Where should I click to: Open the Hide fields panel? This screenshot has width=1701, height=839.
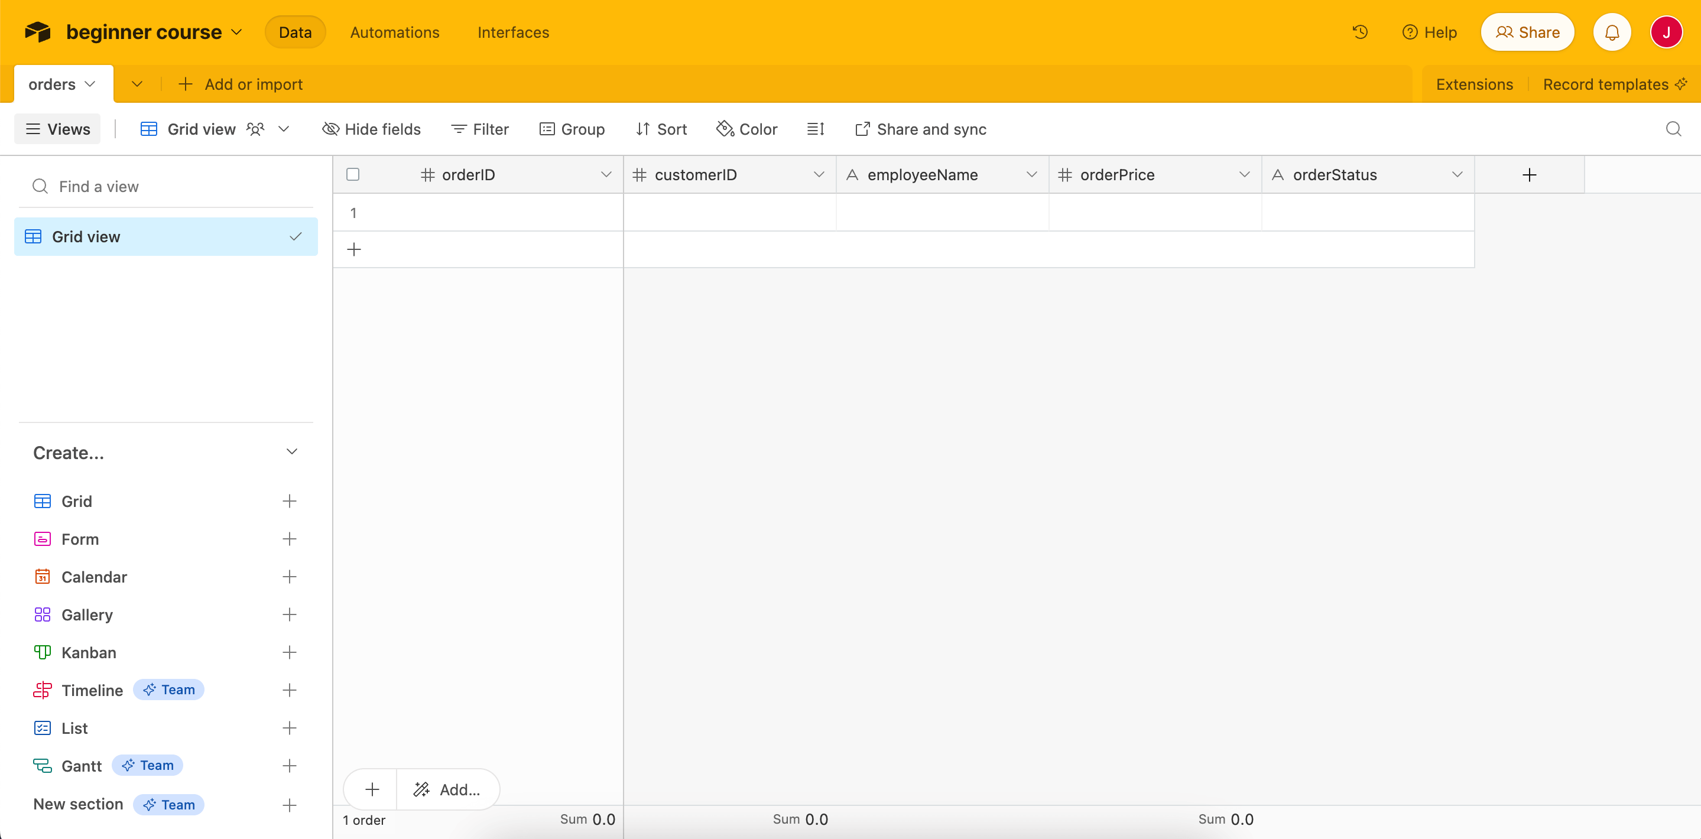[x=371, y=129]
